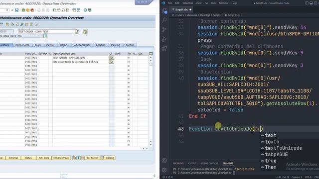319x179 pixels.
Task: Select 'true' autocomplete suggestion
Action: [270, 161]
